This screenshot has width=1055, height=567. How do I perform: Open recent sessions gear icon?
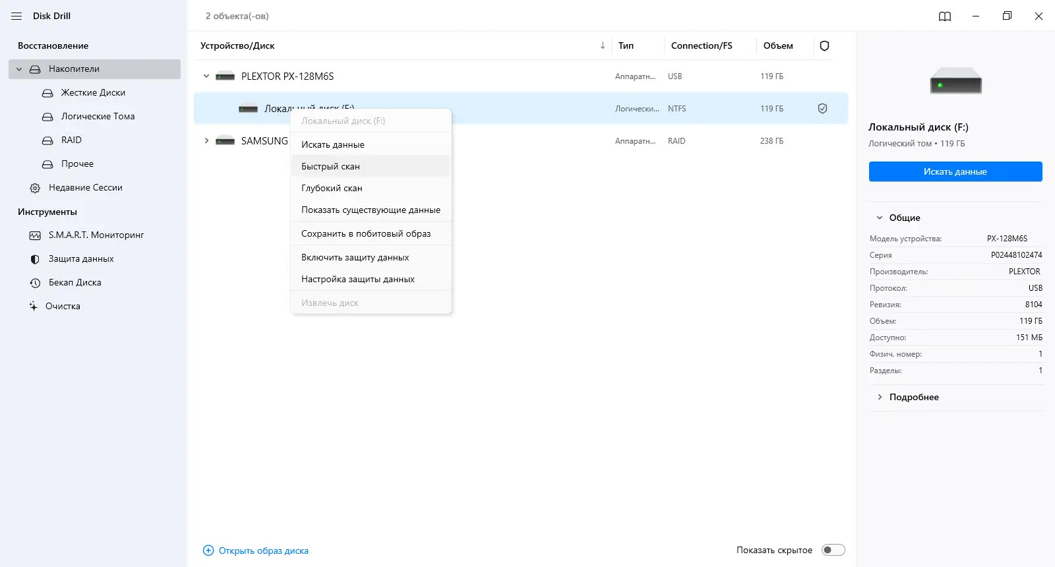35,188
